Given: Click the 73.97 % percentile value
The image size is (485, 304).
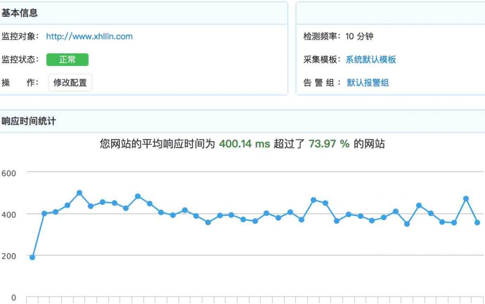Looking at the screenshot, I should (x=329, y=144).
